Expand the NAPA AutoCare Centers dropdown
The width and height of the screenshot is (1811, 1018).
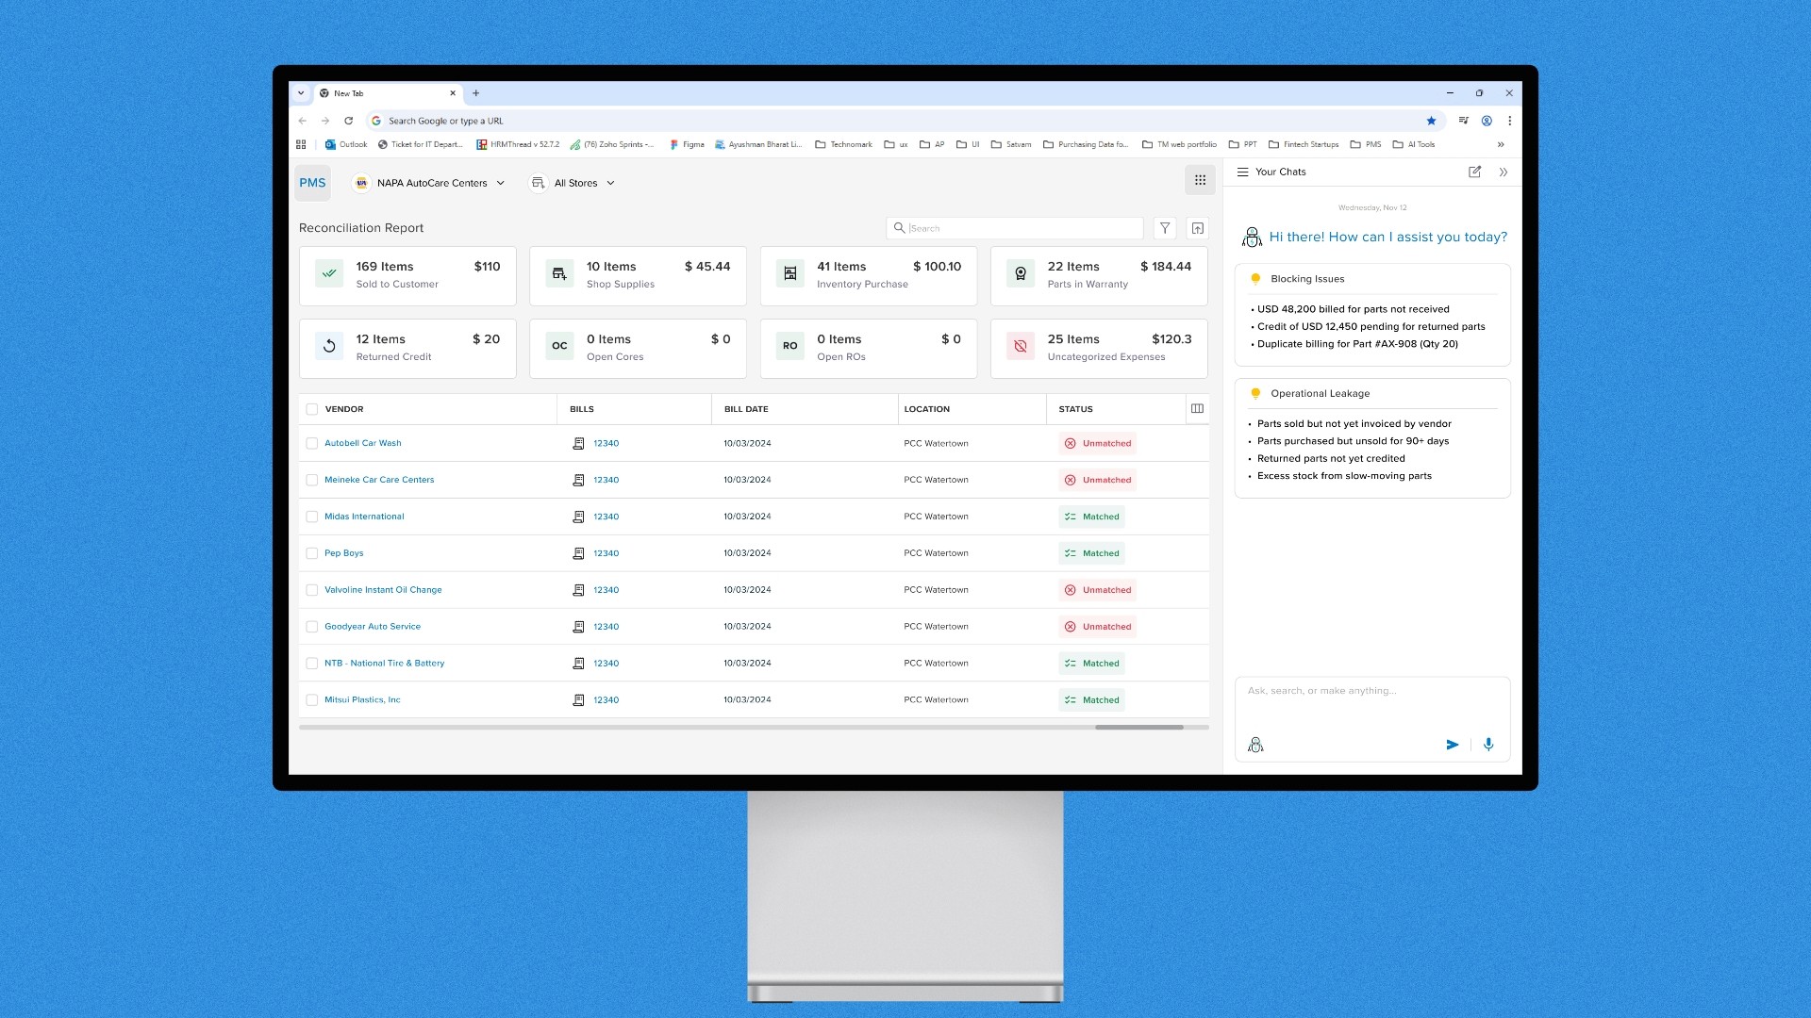[x=430, y=183]
